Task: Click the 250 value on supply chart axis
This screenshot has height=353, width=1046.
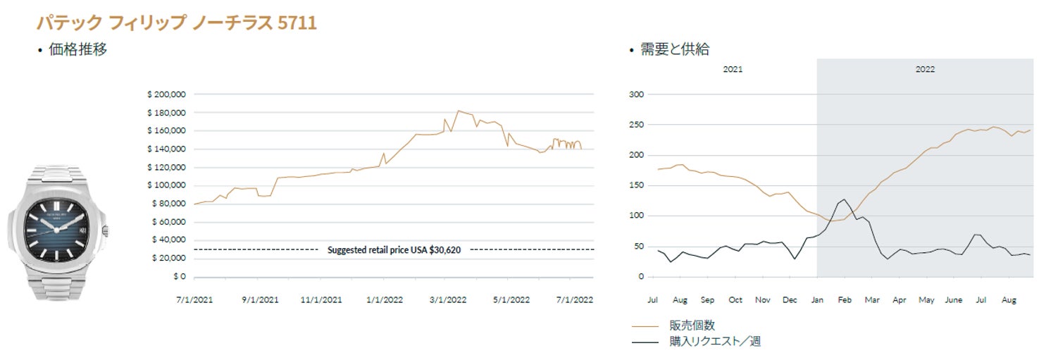Action: 637,125
